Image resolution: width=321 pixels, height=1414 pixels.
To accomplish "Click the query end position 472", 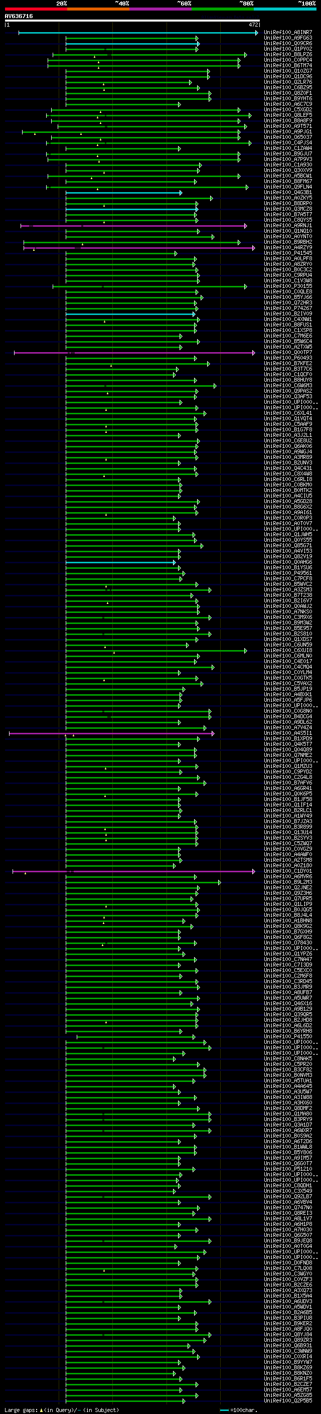I will click(x=253, y=25).
